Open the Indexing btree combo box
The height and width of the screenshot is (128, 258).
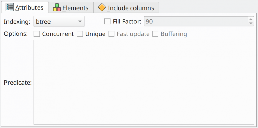tap(59, 21)
